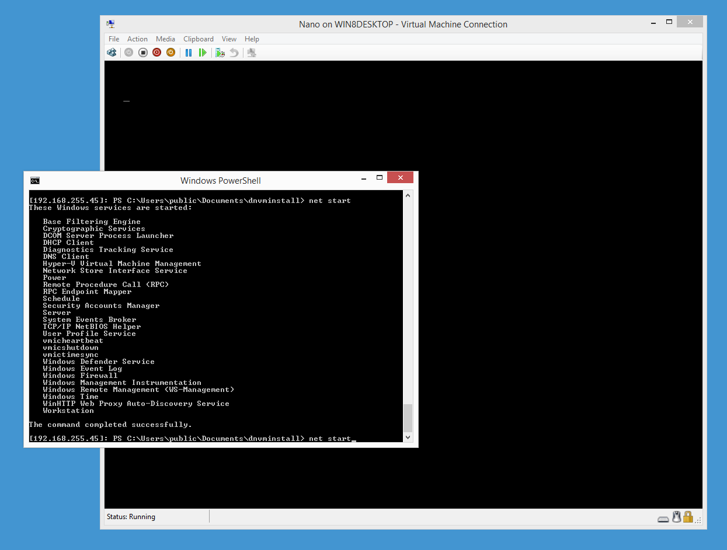Click 'Remote Procedure Call (RPC)' line
Viewport: 727px width, 550px height.
click(x=106, y=285)
